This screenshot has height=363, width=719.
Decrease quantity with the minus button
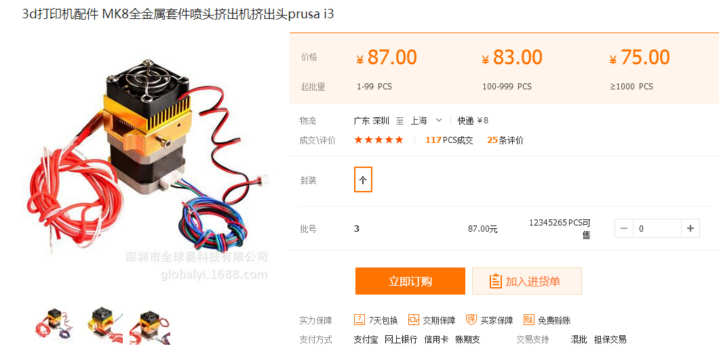[x=624, y=228]
